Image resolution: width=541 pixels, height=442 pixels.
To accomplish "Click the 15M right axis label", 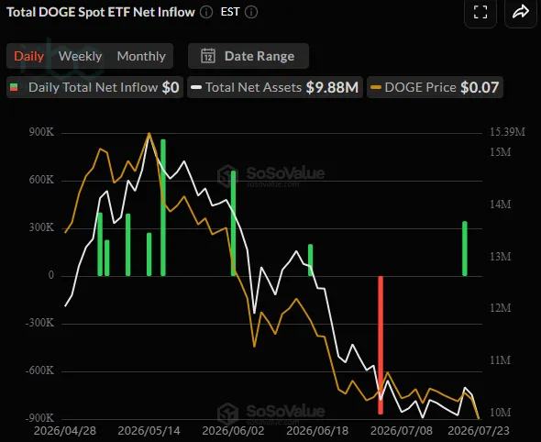I will (501, 152).
